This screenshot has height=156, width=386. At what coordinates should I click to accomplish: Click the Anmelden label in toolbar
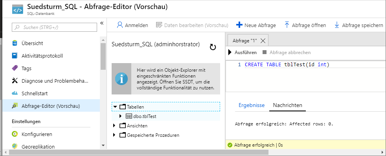click(x=136, y=25)
